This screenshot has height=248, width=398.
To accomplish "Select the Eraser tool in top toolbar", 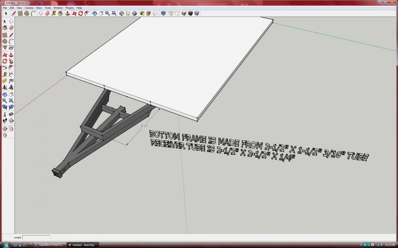I will pos(47,13).
